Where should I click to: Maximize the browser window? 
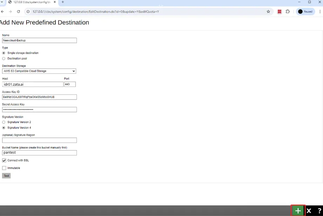point(309,2)
